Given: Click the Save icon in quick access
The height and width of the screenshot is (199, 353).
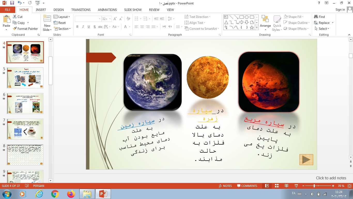Looking at the screenshot, I should (x=12, y=3).
